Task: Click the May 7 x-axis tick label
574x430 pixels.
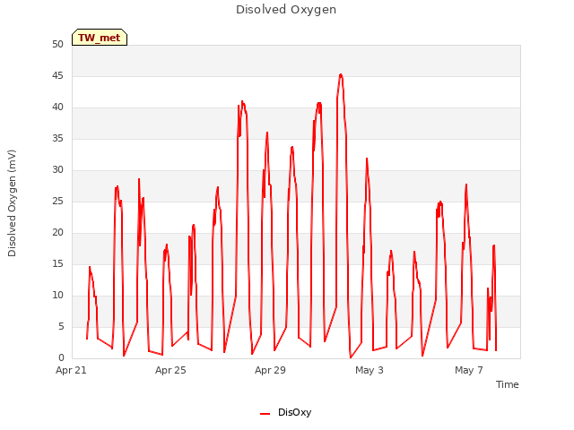Action: pos(469,370)
